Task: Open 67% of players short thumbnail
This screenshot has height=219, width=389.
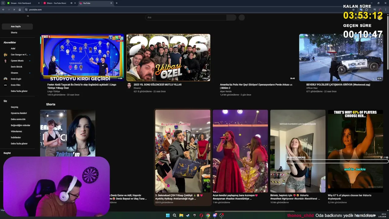Action: [x=355, y=151]
